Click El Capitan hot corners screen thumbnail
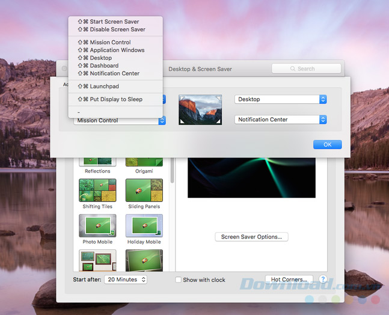Viewport: 389px width, 315px height. coord(200,109)
